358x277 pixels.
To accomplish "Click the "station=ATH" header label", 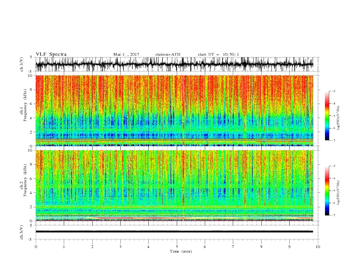I will coord(168,54).
